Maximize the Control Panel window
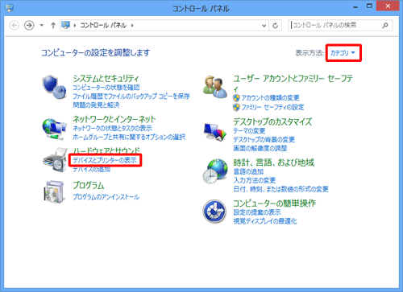The height and width of the screenshot is (292, 403). coord(369,6)
